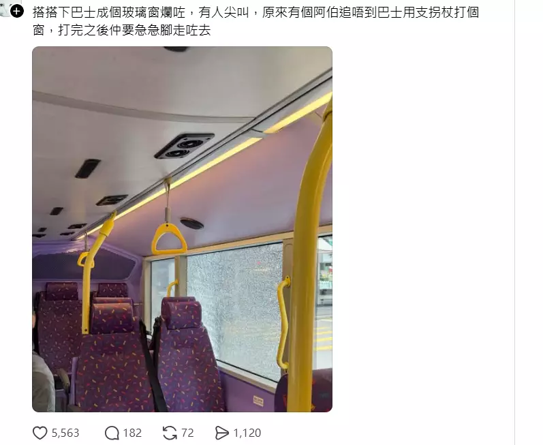This screenshot has width=543, height=445.
Task: Click the plus follow badge on avatar
Action: 17,12
